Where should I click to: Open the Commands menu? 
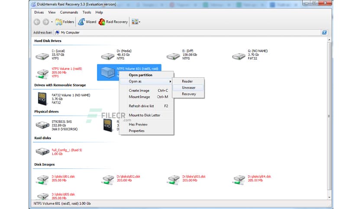point(69,13)
